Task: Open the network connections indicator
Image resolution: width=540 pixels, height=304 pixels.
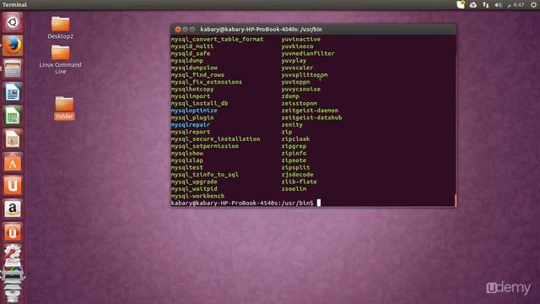Action: pyautogui.click(x=486, y=5)
